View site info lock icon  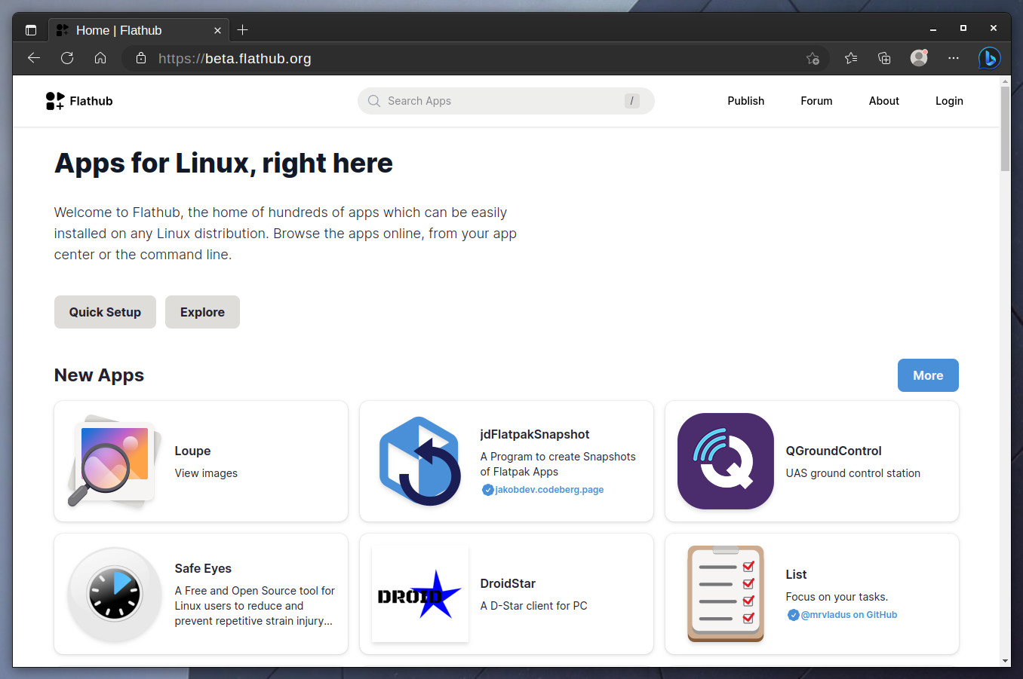140,58
